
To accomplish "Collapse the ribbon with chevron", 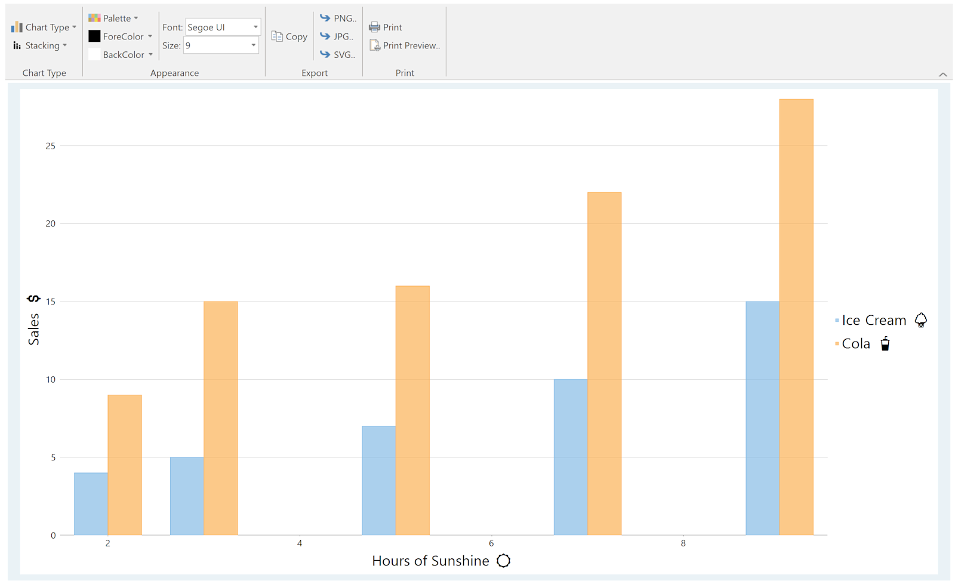I will click(943, 75).
